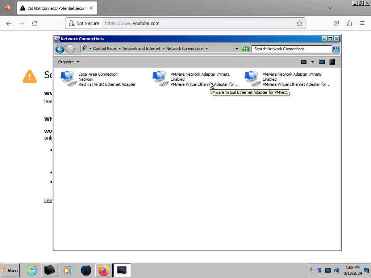Open the volume speaker tray icon
The height and width of the screenshot is (278, 371).
337,270
